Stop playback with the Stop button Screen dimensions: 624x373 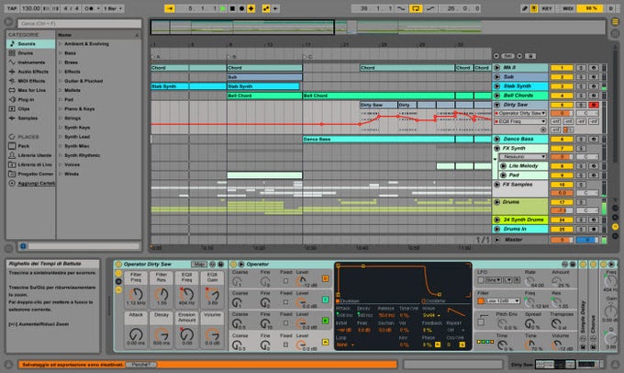pyautogui.click(x=232, y=8)
